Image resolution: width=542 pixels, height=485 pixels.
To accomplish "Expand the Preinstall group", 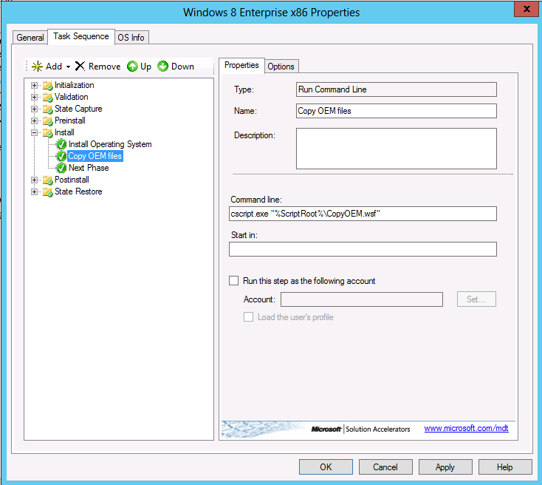I will coord(34,121).
